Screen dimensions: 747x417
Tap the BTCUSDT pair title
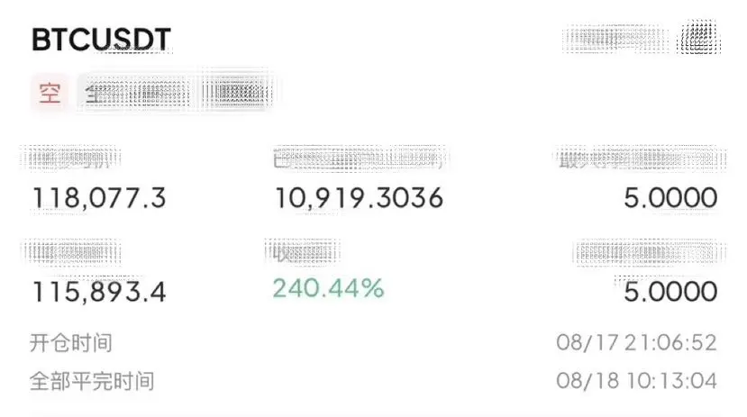(x=101, y=40)
